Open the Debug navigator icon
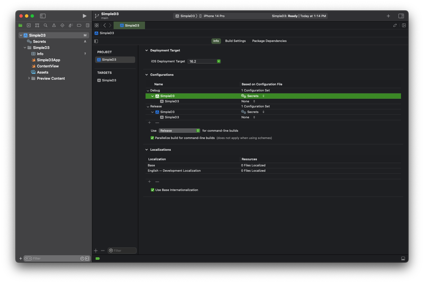Screen dimensions: 424x283 [x=71, y=25]
